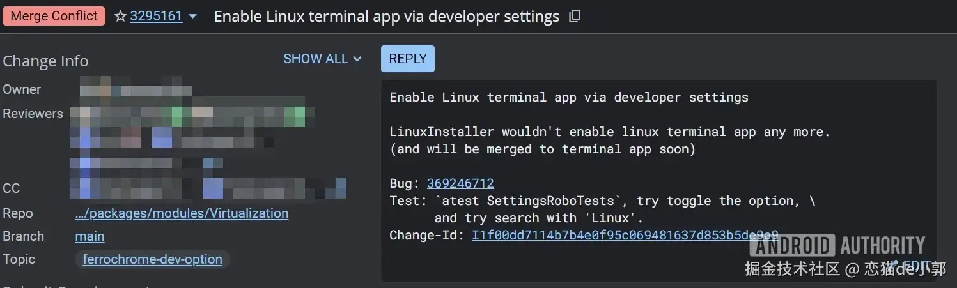Open the main branch link

point(89,236)
